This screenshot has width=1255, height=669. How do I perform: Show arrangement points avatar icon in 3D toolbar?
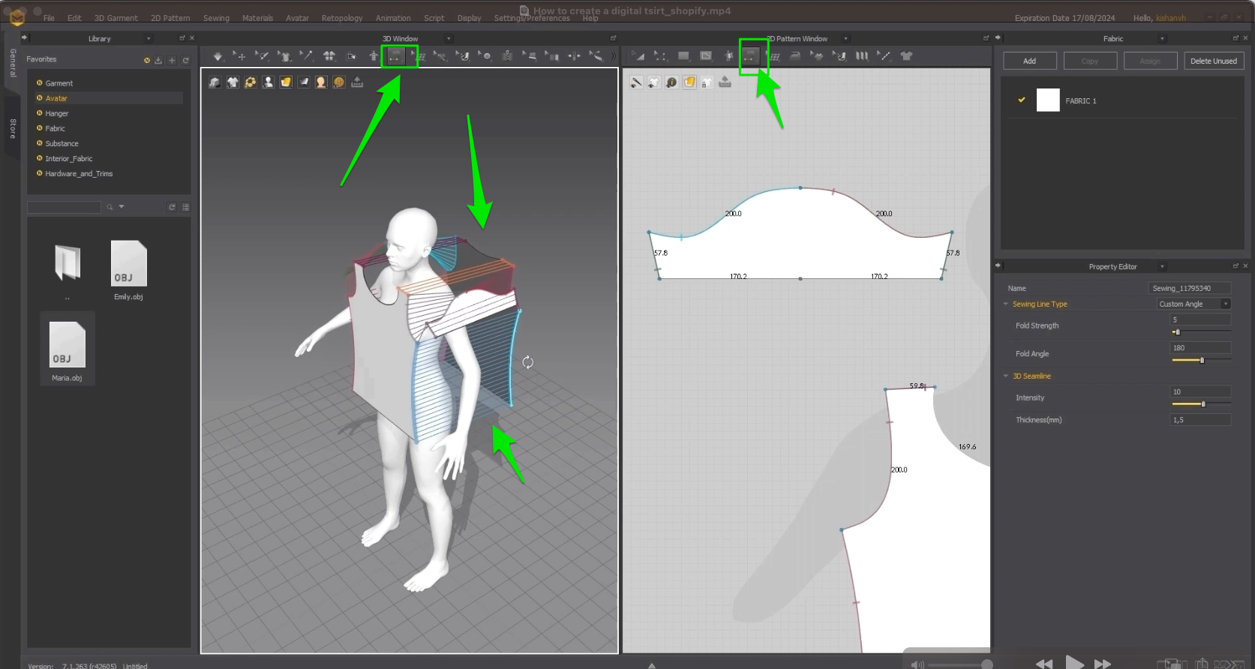pos(374,56)
